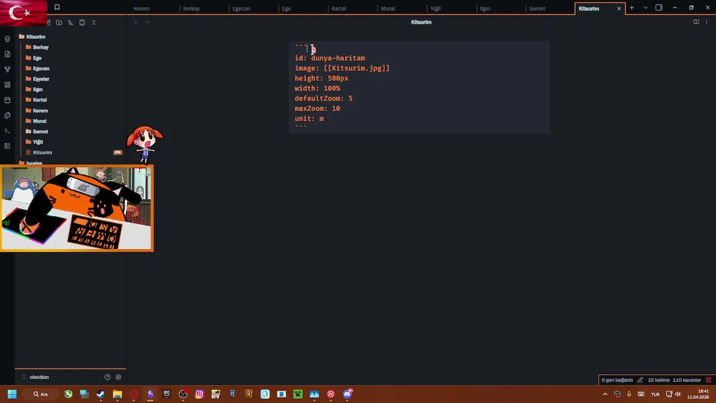This screenshot has height=403, width=716.
Task: Open the templates ribbon icon
Action: coord(7,115)
